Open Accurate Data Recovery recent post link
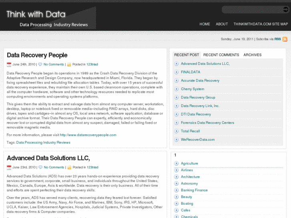This screenshot has height=218, width=291. click(x=200, y=80)
